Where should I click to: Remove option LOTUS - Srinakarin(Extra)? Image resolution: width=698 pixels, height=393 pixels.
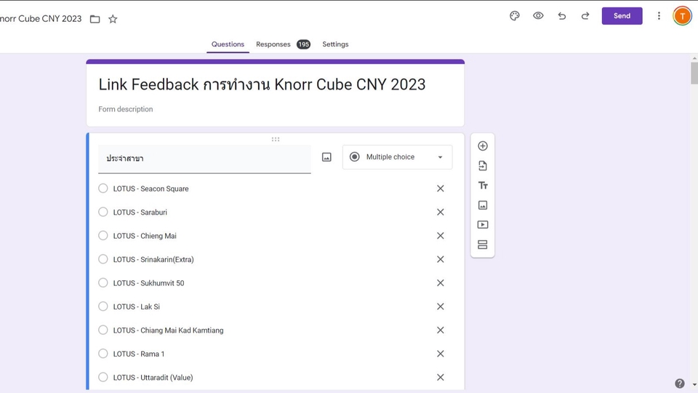click(x=441, y=259)
